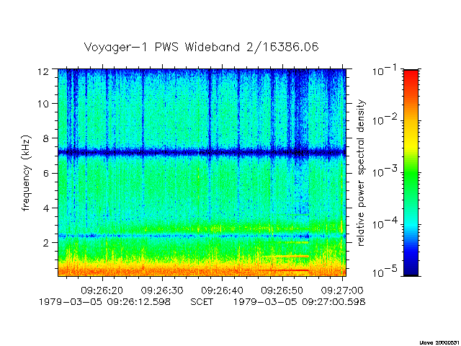This screenshot has width=461, height=346.
Task: Click the 09:26:20 time axis label
Action: coord(102,290)
